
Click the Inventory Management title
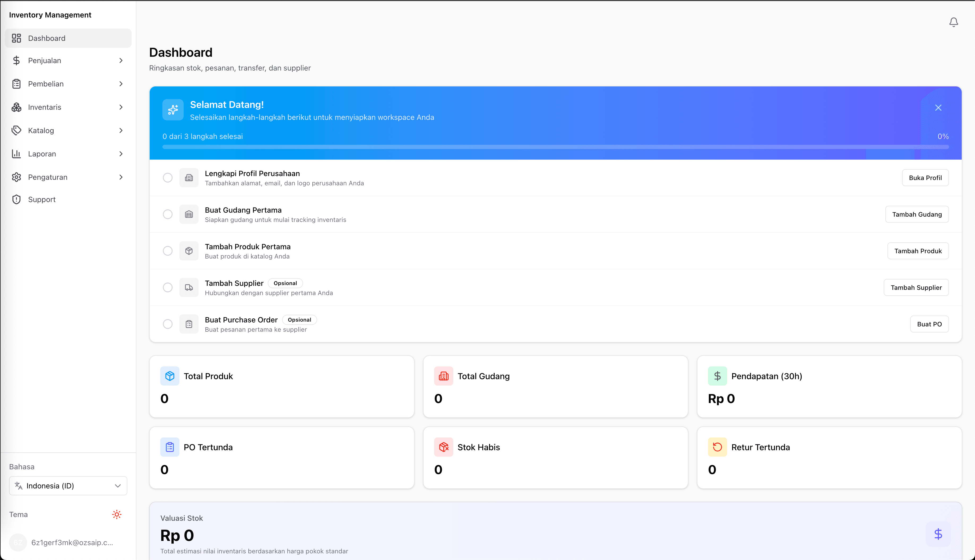point(50,15)
